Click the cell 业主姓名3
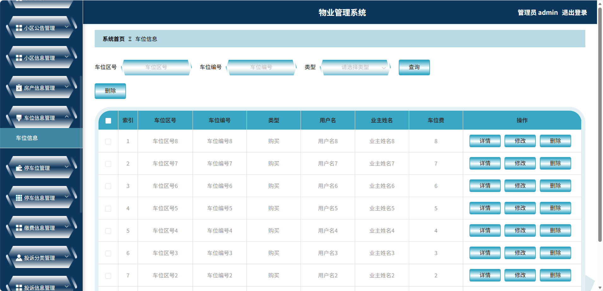 (x=382, y=253)
